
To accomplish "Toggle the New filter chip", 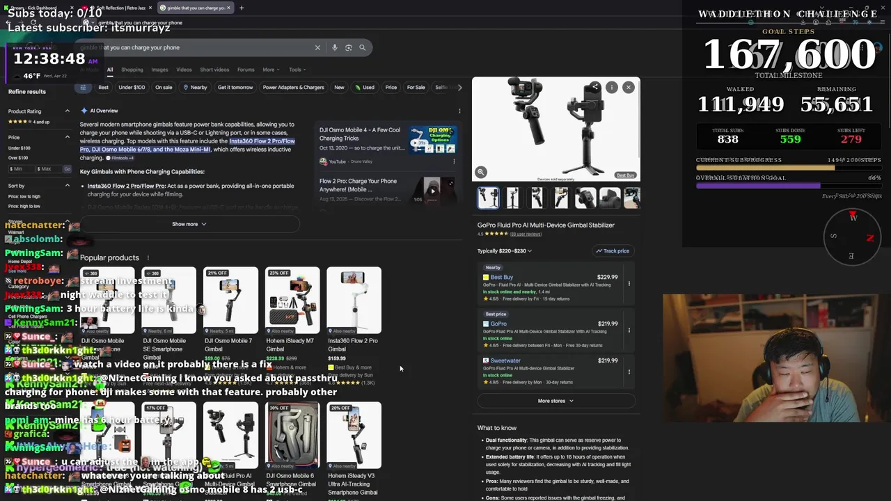I will pos(339,88).
